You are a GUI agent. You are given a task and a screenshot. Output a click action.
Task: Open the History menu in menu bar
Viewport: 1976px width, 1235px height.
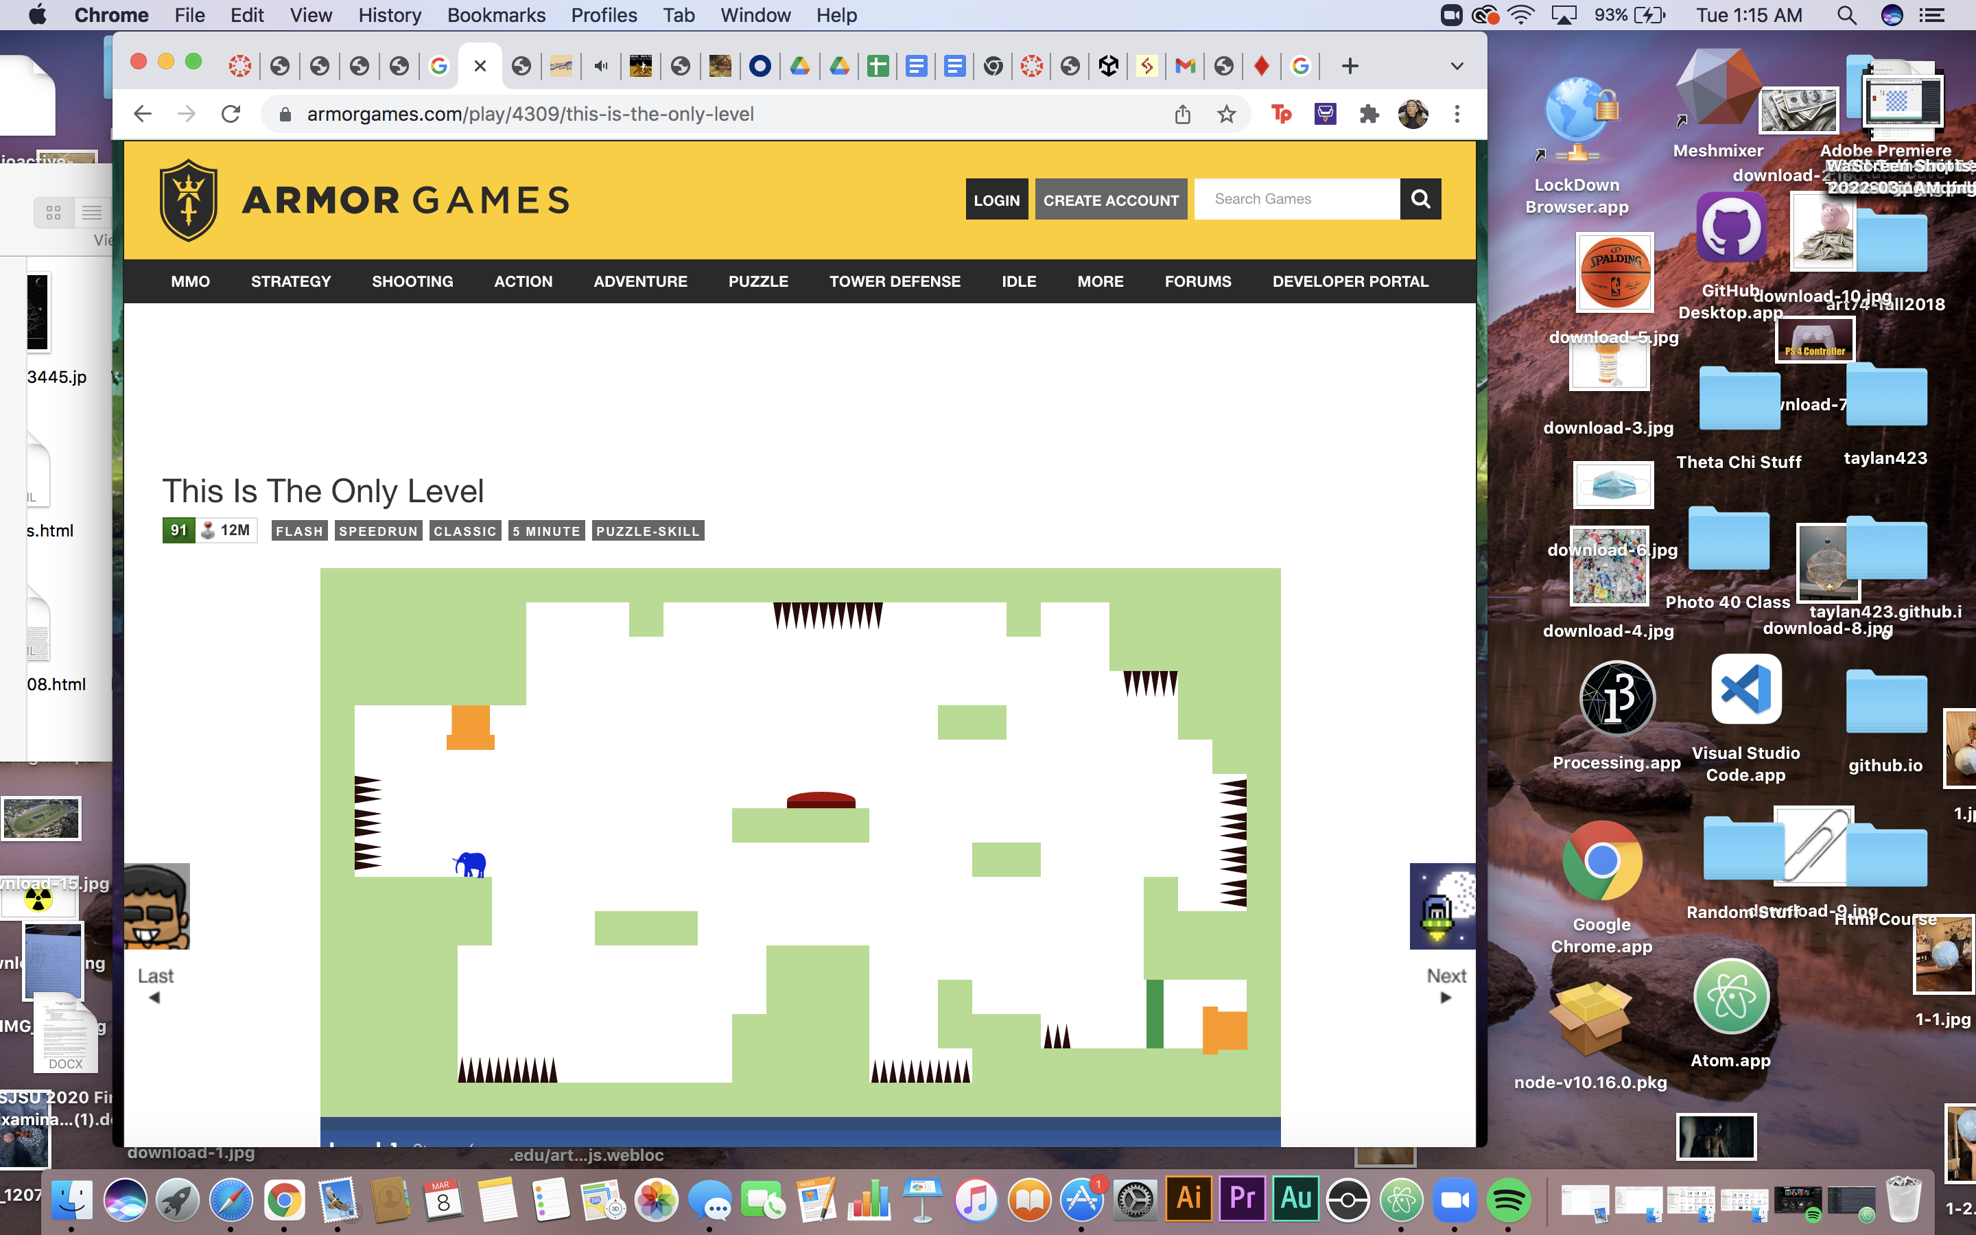point(390,14)
